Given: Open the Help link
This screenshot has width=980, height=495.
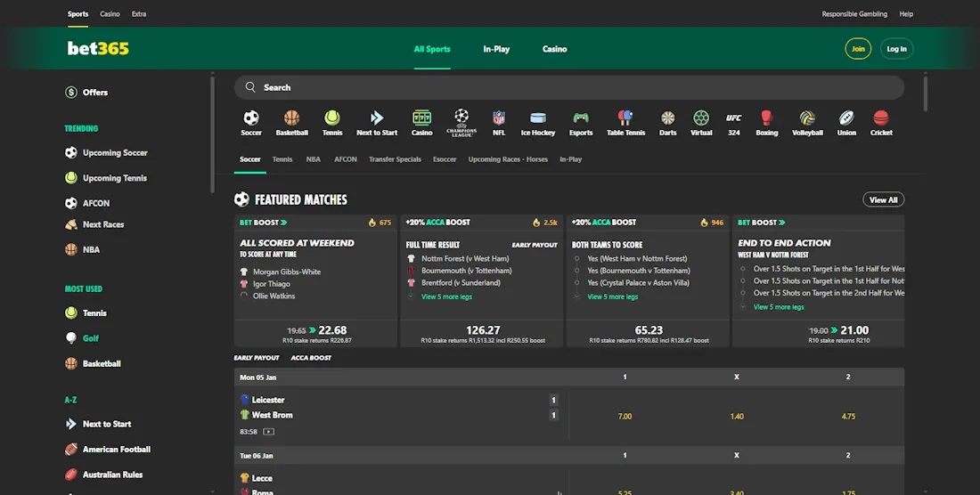Looking at the screenshot, I should pyautogui.click(x=906, y=13).
